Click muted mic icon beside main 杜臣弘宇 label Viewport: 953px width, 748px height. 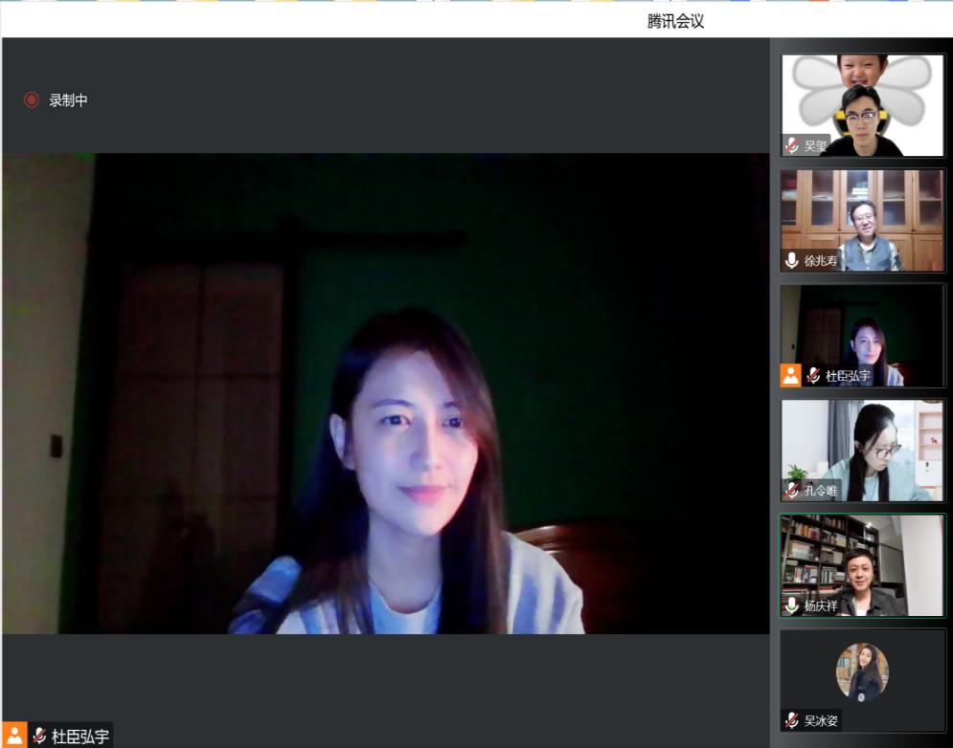(x=39, y=736)
